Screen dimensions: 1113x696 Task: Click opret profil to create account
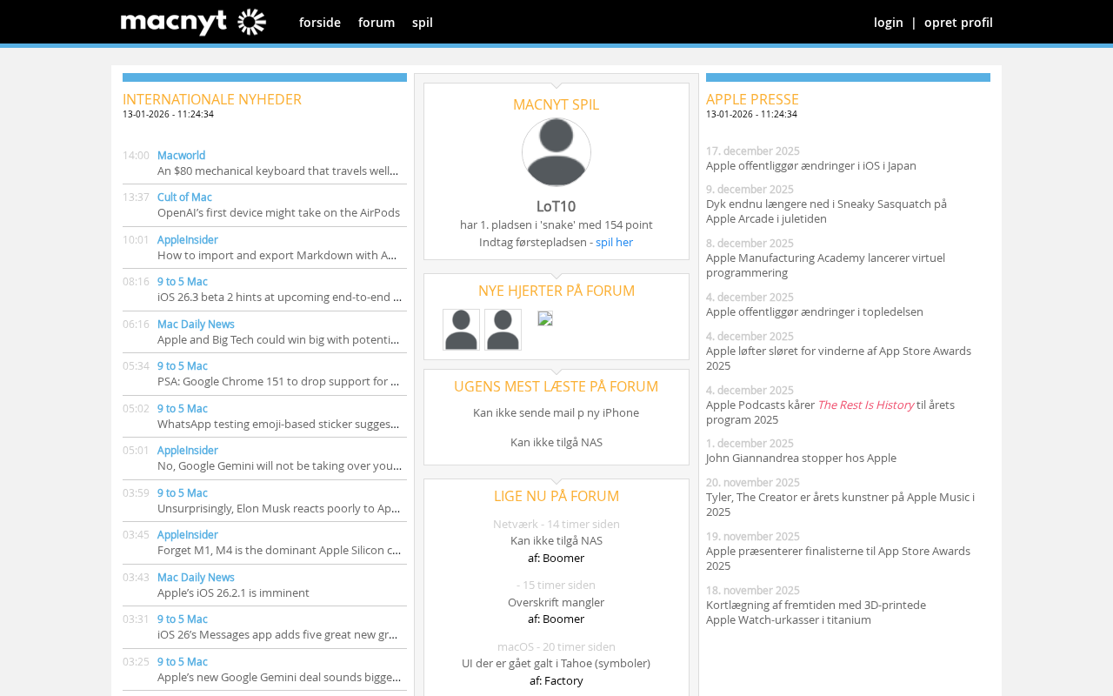(x=958, y=23)
